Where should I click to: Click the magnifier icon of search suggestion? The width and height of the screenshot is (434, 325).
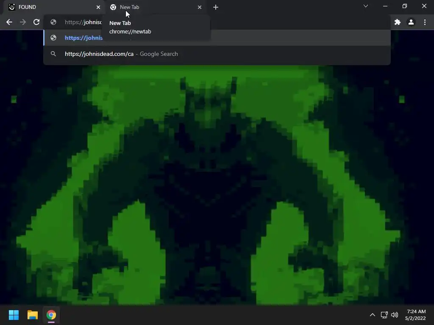click(x=53, y=54)
